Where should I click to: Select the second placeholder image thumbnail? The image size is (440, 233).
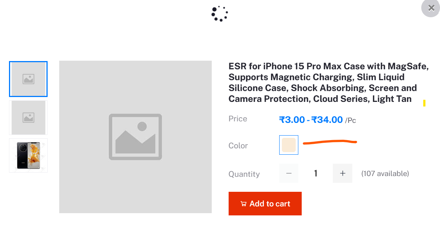click(x=28, y=118)
